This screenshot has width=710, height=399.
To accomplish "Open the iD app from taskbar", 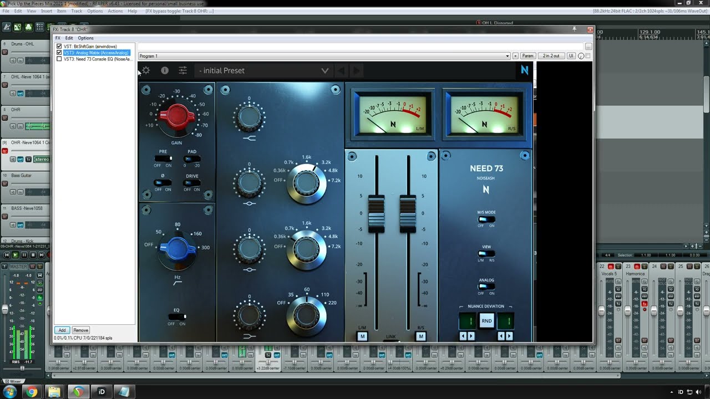I will point(102,392).
